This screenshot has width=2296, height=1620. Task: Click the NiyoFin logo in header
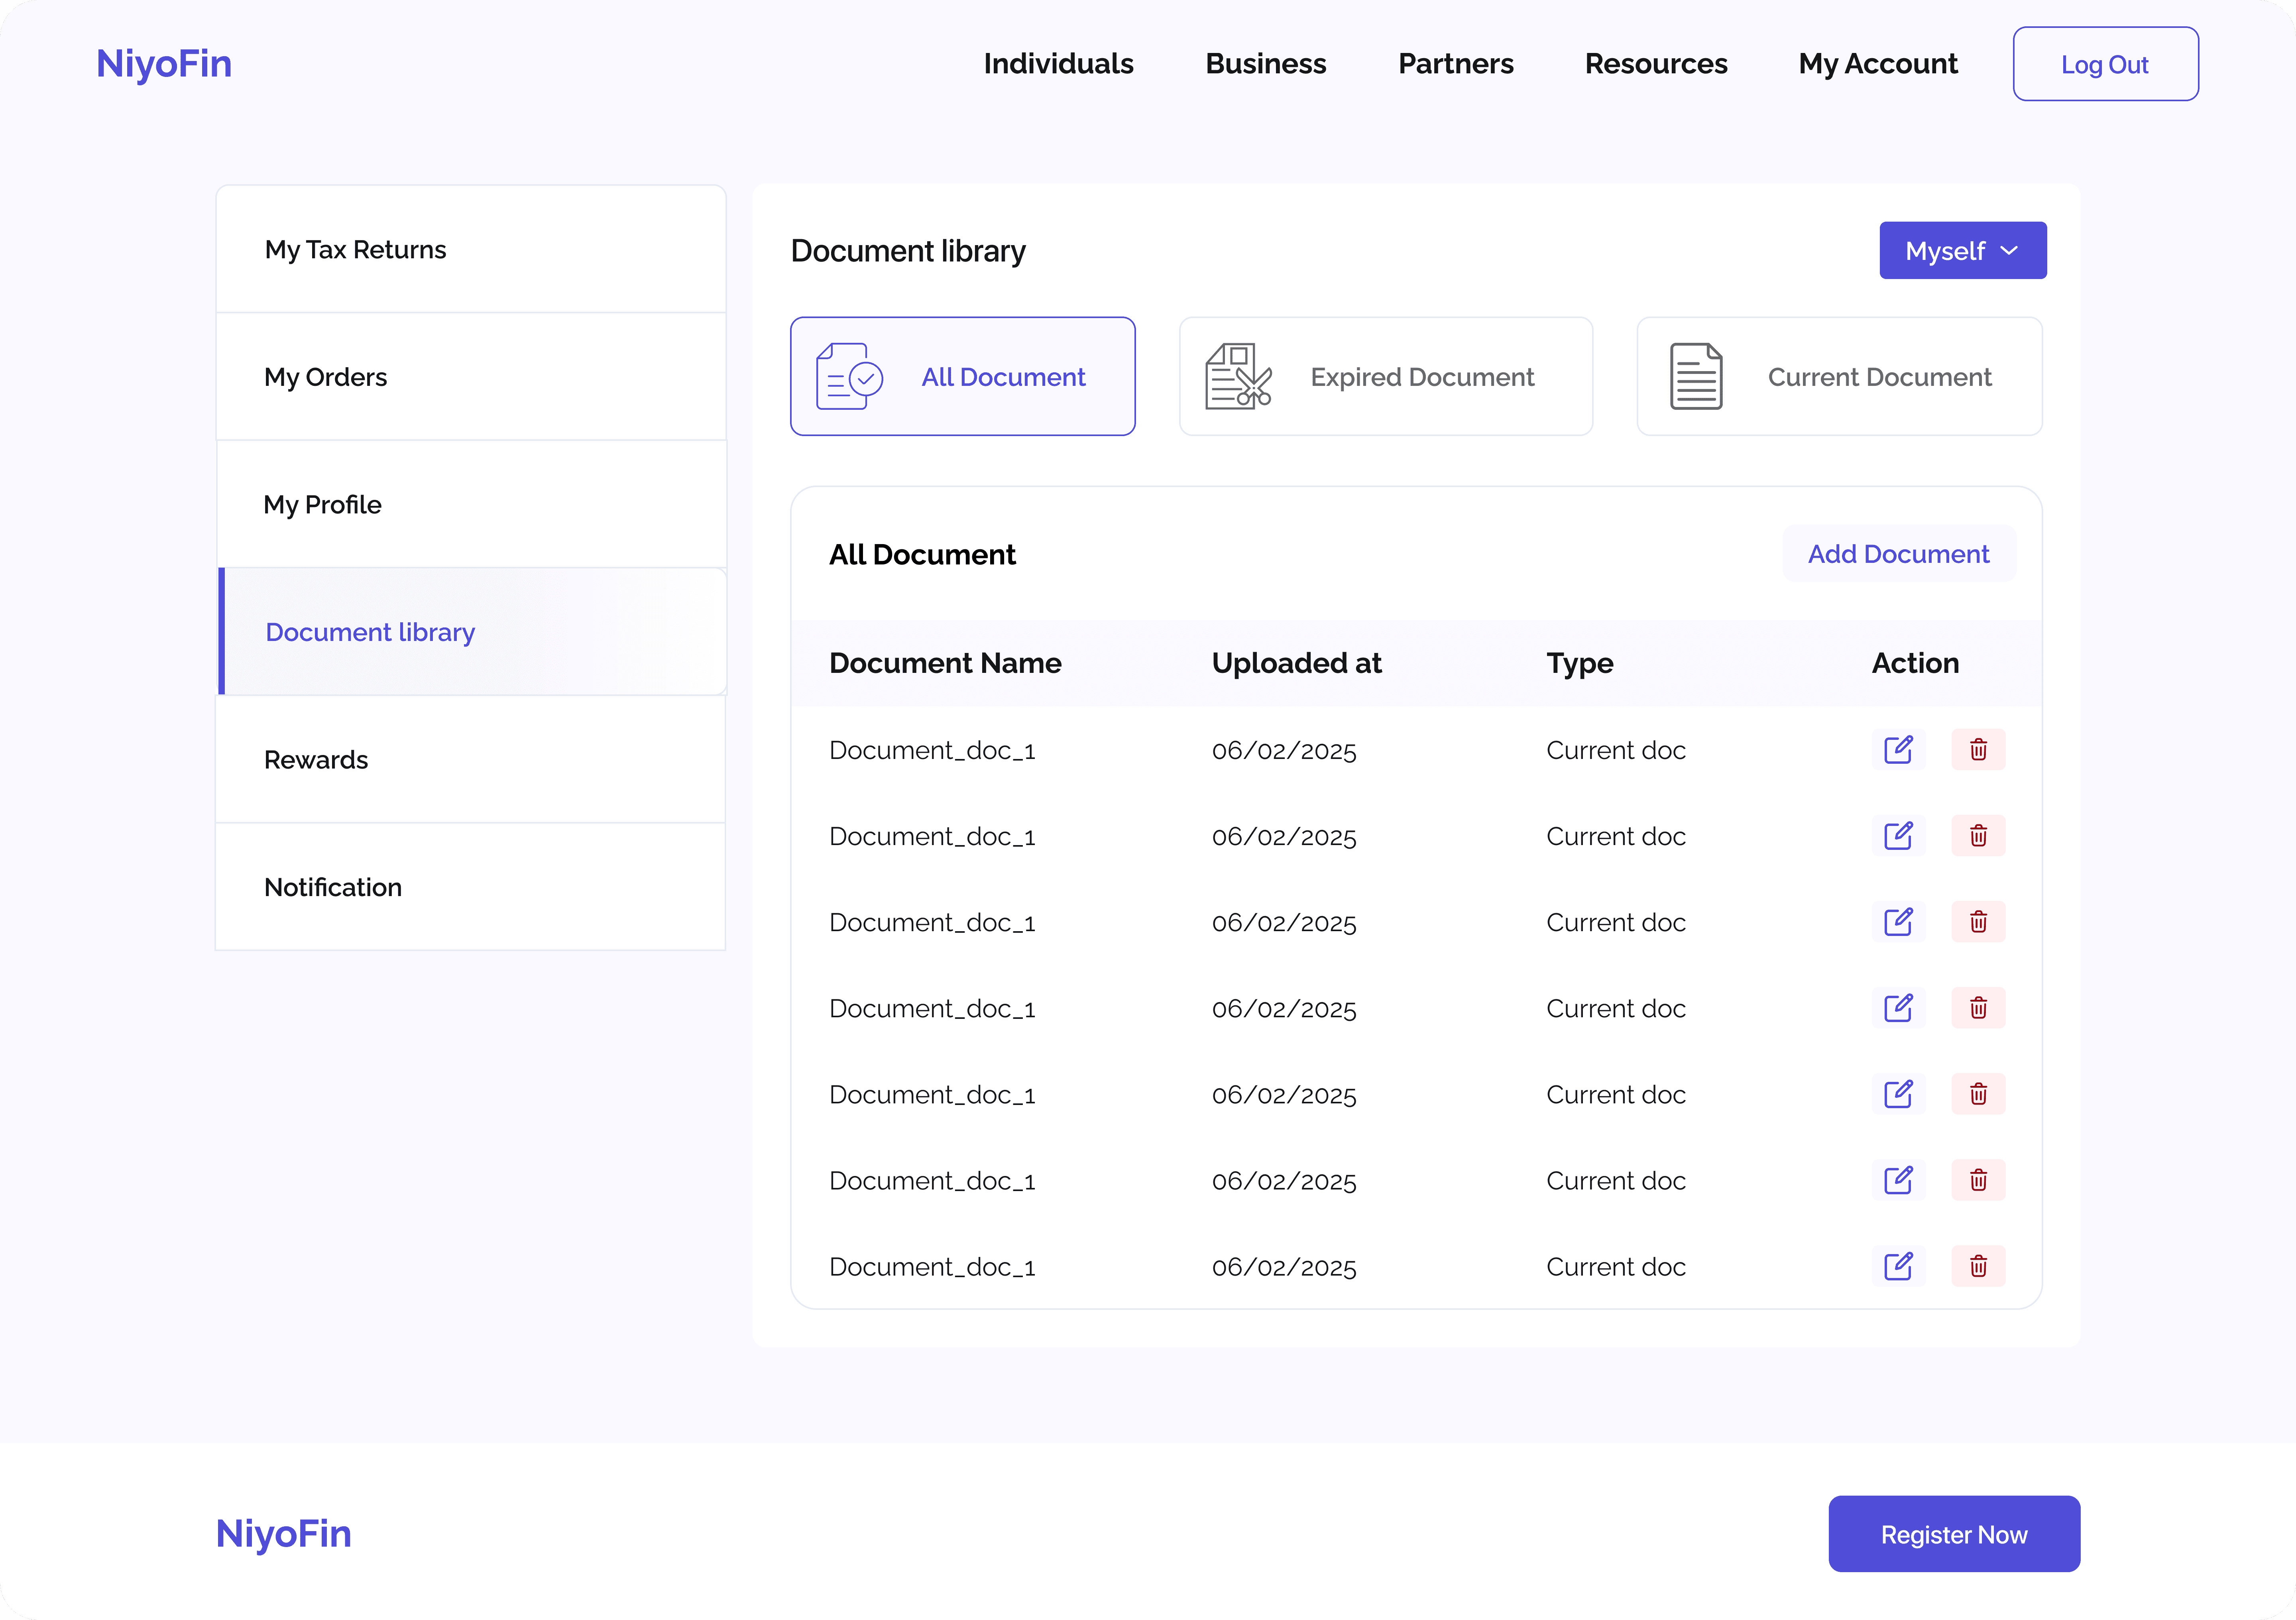(164, 64)
